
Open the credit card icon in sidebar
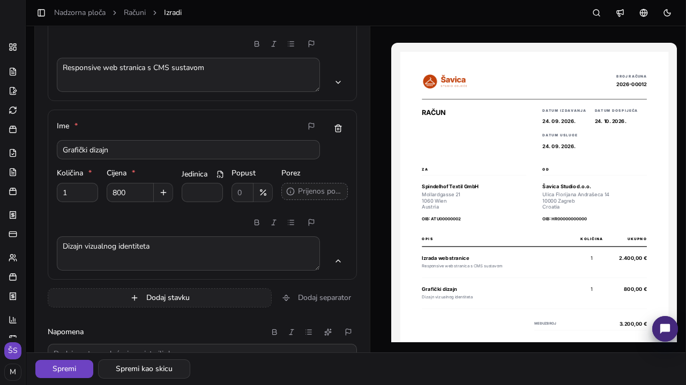[x=13, y=234]
